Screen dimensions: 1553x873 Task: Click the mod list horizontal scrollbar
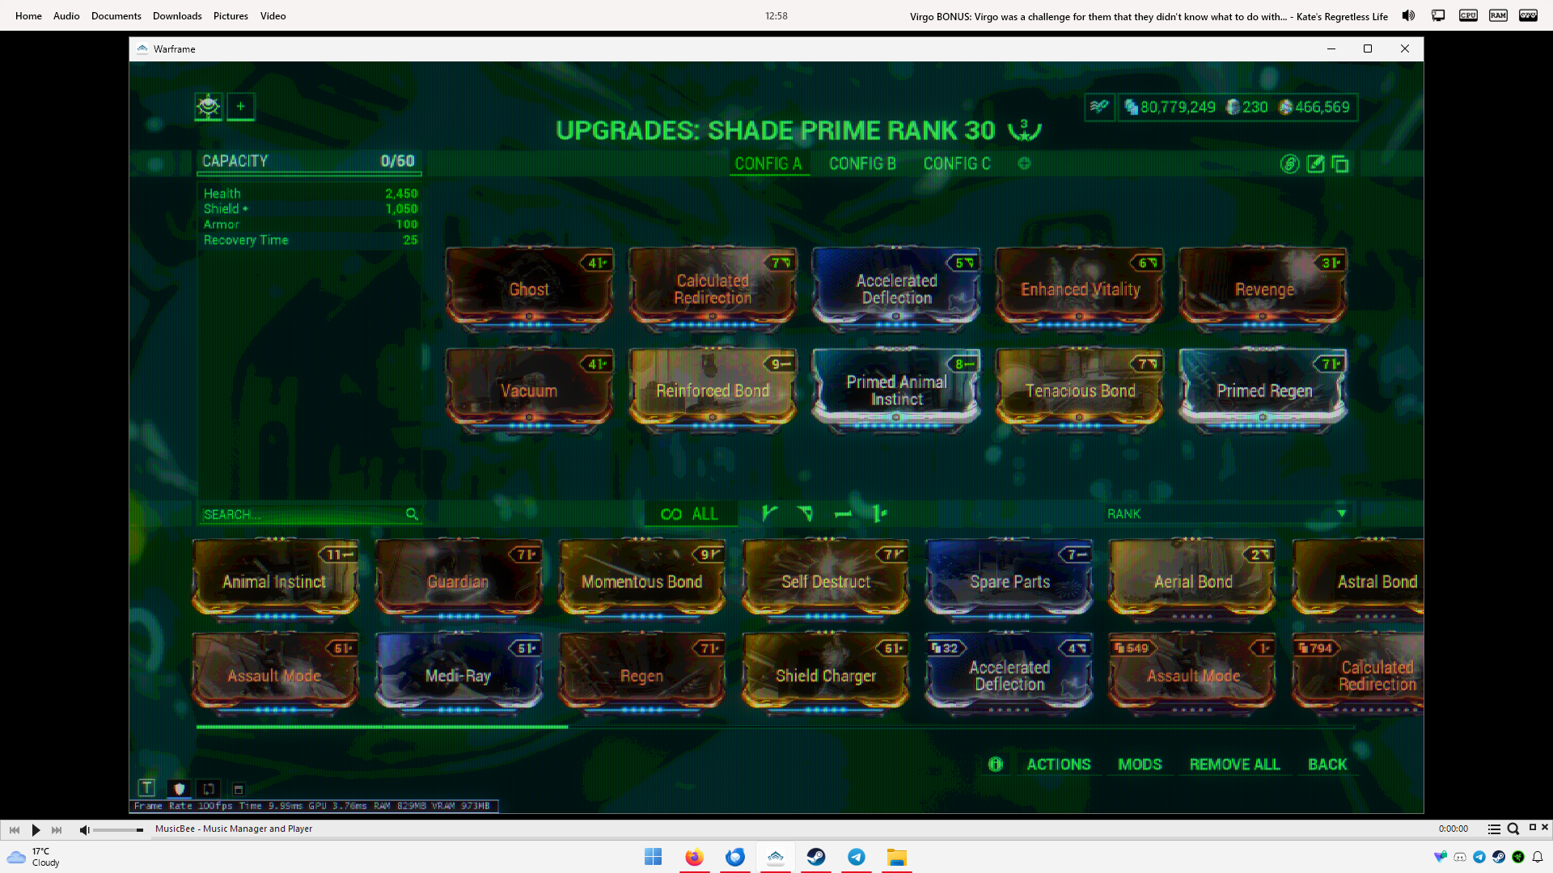coord(382,727)
